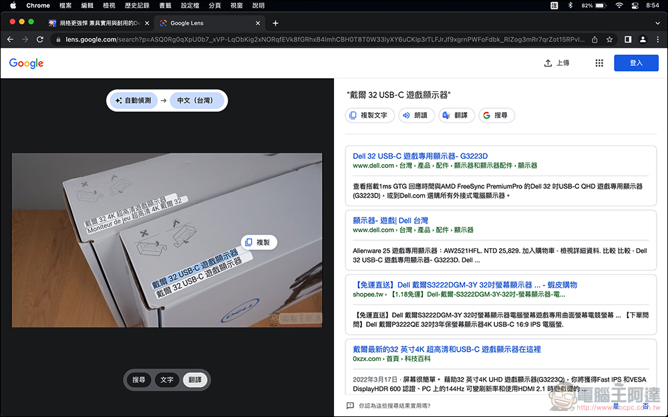Select 自動偵測 source language
This screenshot has height=417, width=668.
pyautogui.click(x=134, y=101)
